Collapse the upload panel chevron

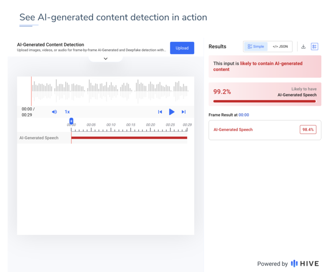coord(105,59)
